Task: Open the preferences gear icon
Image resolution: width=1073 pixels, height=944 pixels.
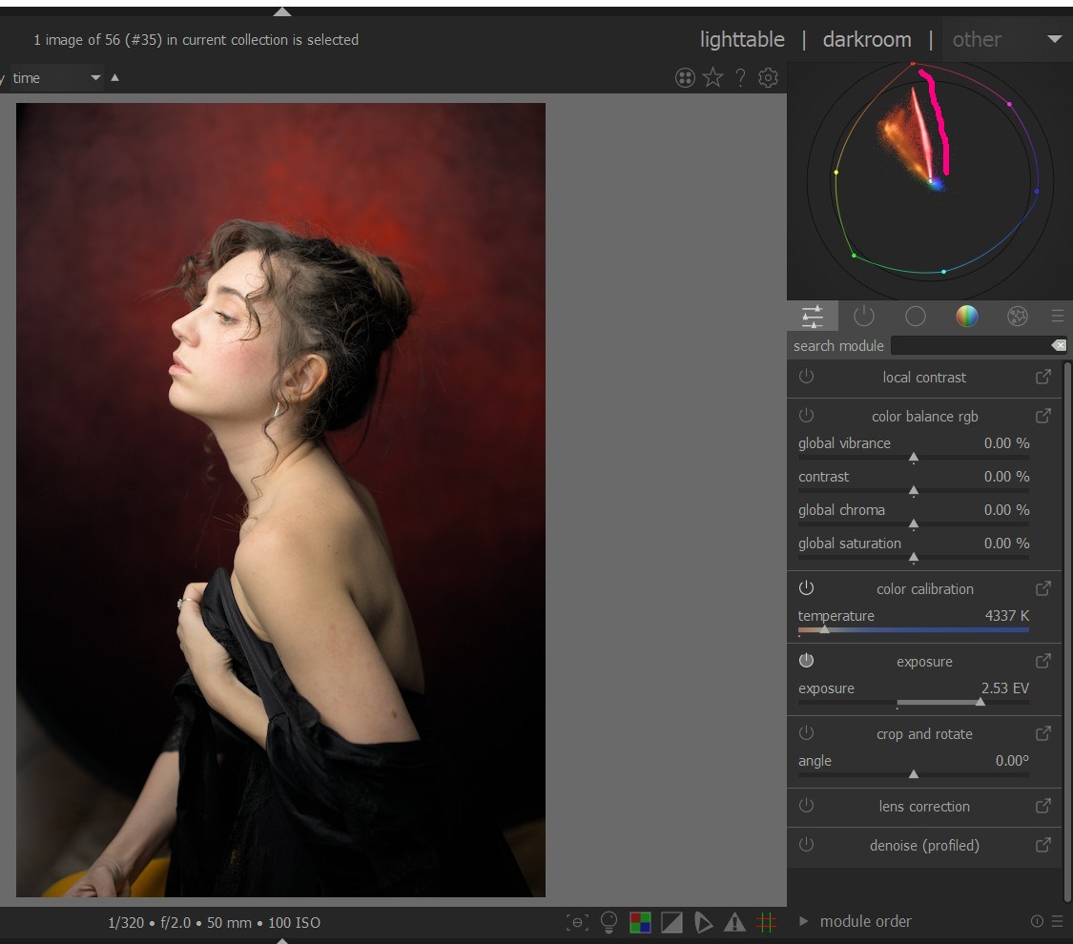Action: 768,78
